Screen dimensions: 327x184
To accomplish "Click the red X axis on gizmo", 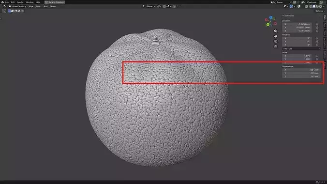I will (x=267, y=20).
